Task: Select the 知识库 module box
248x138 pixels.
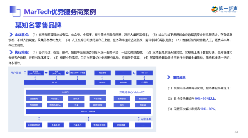Action: 76,99
